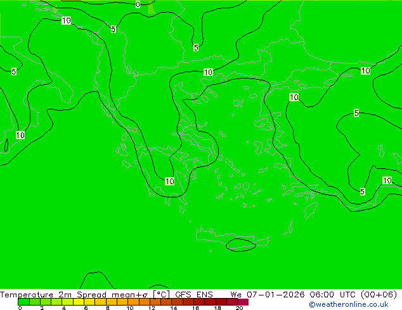Select the legend tick label '4'

coord(64,308)
